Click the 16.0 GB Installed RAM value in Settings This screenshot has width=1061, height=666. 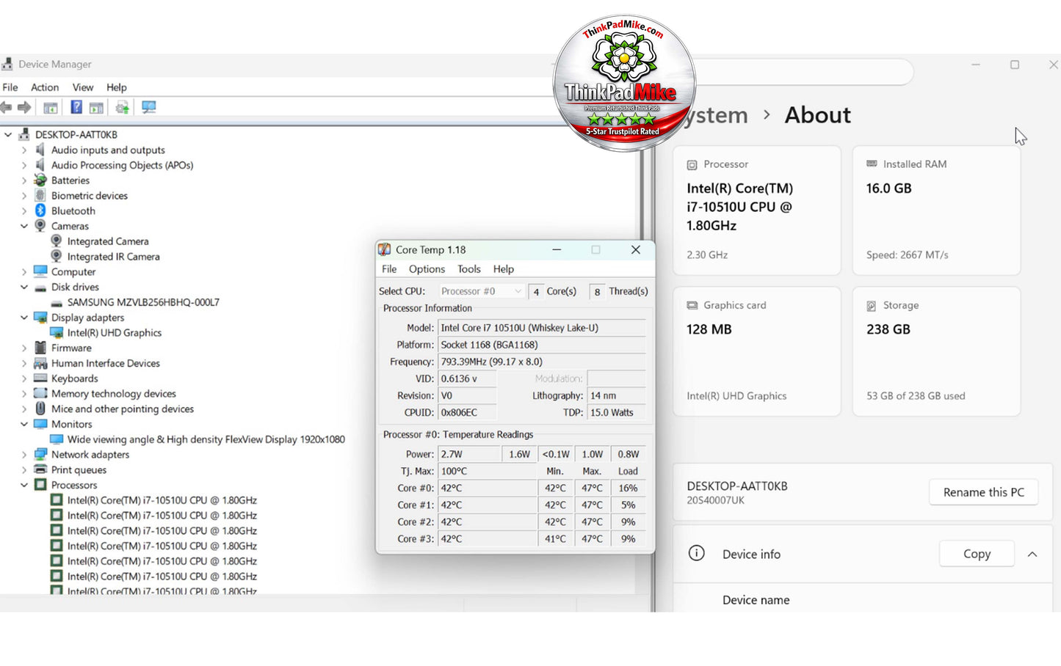pyautogui.click(x=888, y=189)
